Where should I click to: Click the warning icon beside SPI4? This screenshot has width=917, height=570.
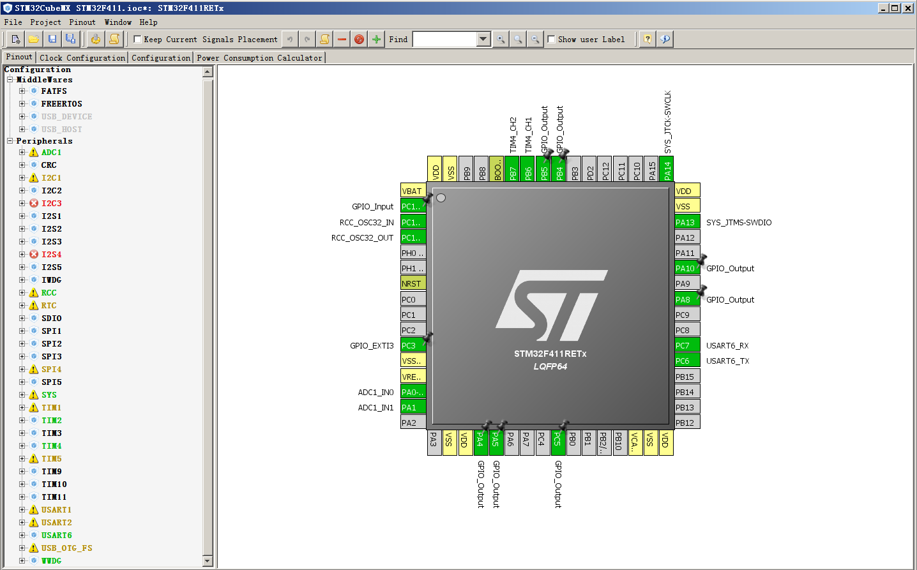click(x=34, y=370)
